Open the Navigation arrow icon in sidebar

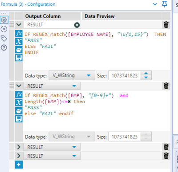4,29
